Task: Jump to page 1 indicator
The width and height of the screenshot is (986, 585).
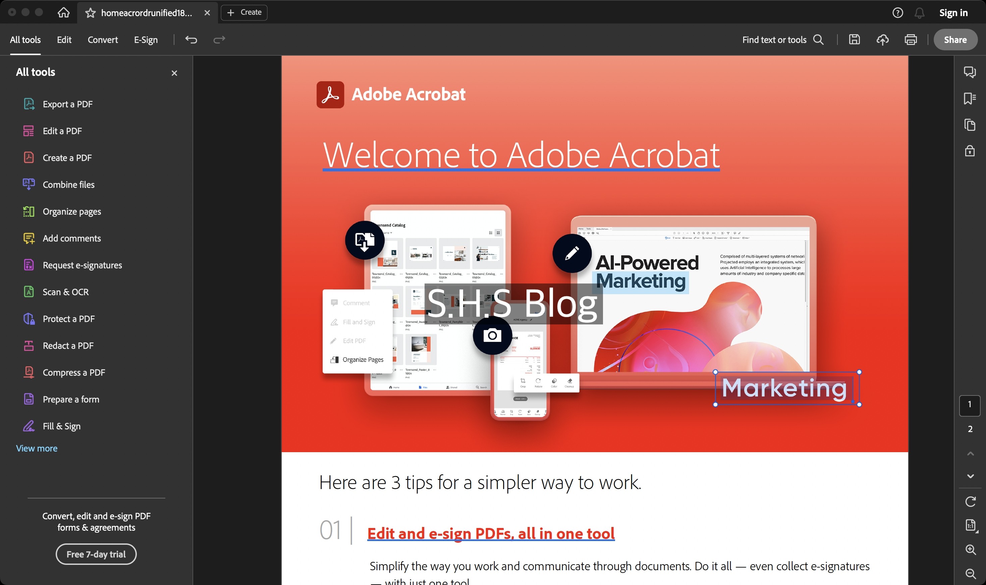Action: point(970,405)
